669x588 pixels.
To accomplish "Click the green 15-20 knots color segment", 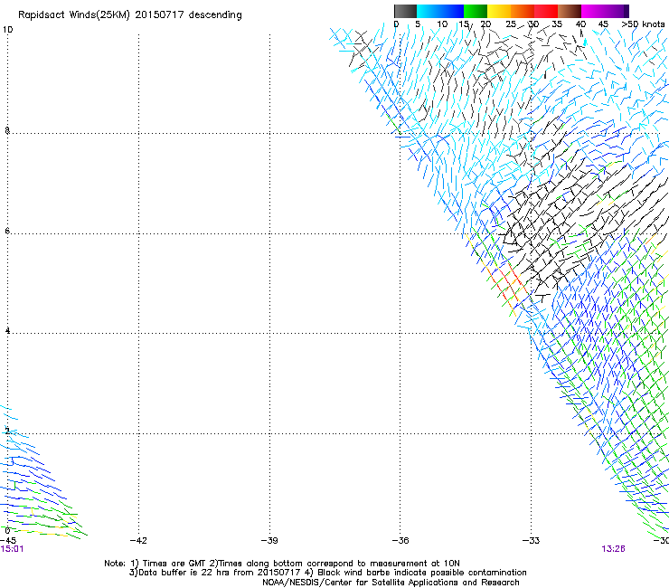I will tap(476, 11).
